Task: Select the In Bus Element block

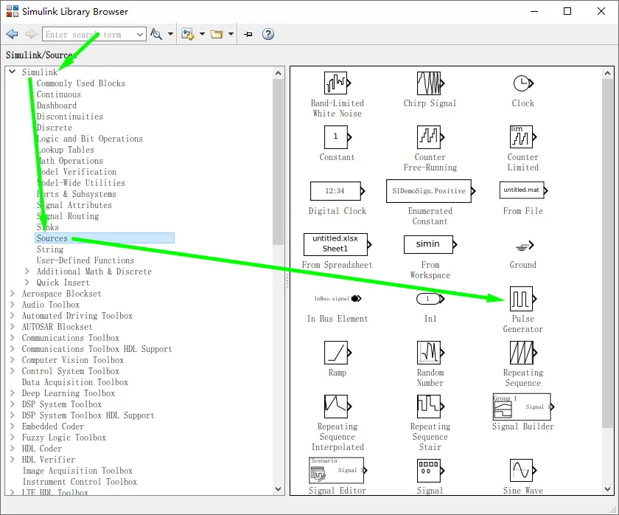Action: (338, 298)
